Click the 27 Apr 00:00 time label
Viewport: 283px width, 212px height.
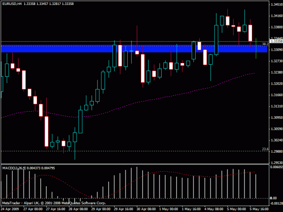click(x=33, y=209)
